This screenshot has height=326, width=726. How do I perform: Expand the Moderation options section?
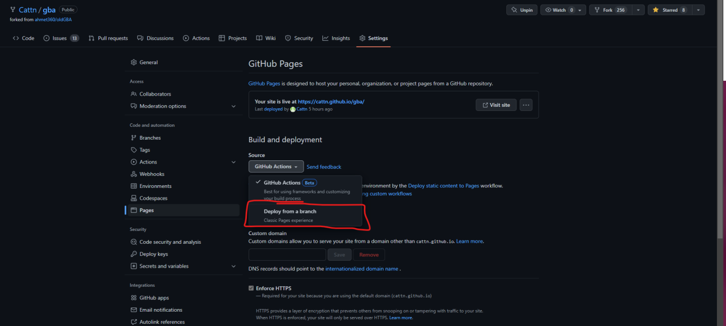coord(233,106)
